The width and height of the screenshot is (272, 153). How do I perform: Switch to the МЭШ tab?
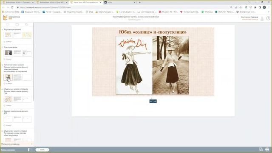point(120,3)
